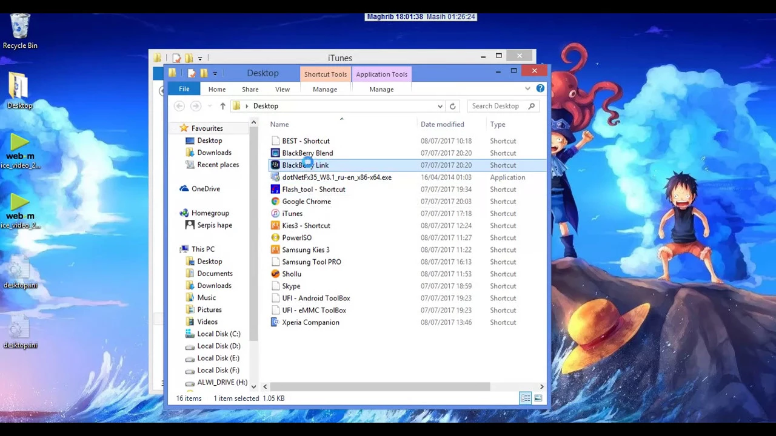The image size is (776, 436).
Task: Switch to Details view icon in status bar
Action: 525,398
